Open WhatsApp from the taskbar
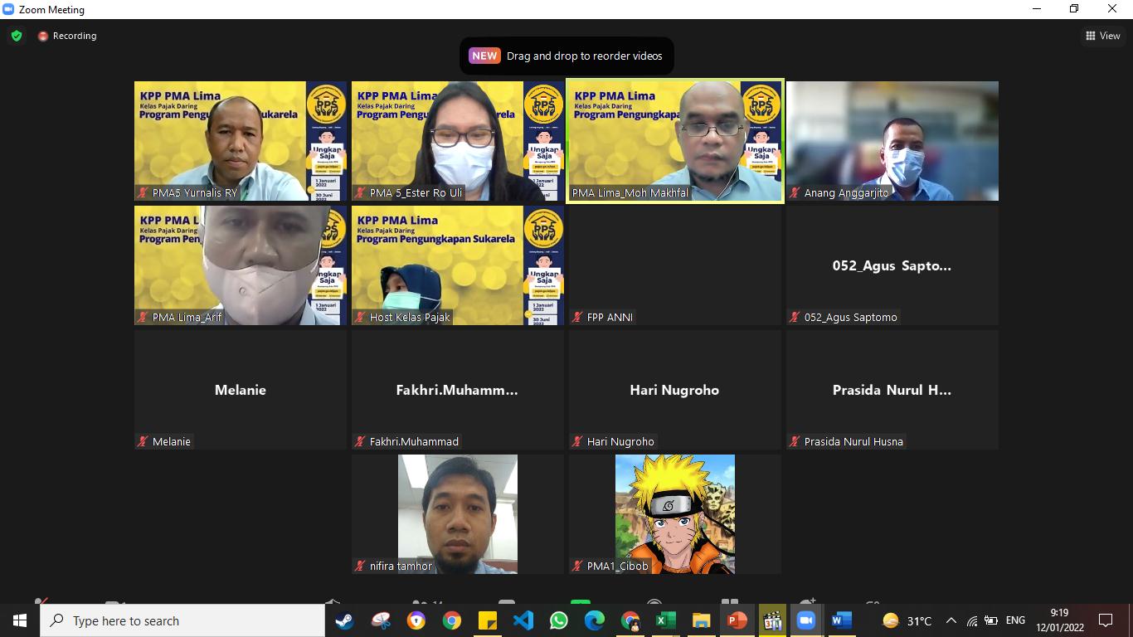This screenshot has width=1133, height=637. (x=559, y=620)
